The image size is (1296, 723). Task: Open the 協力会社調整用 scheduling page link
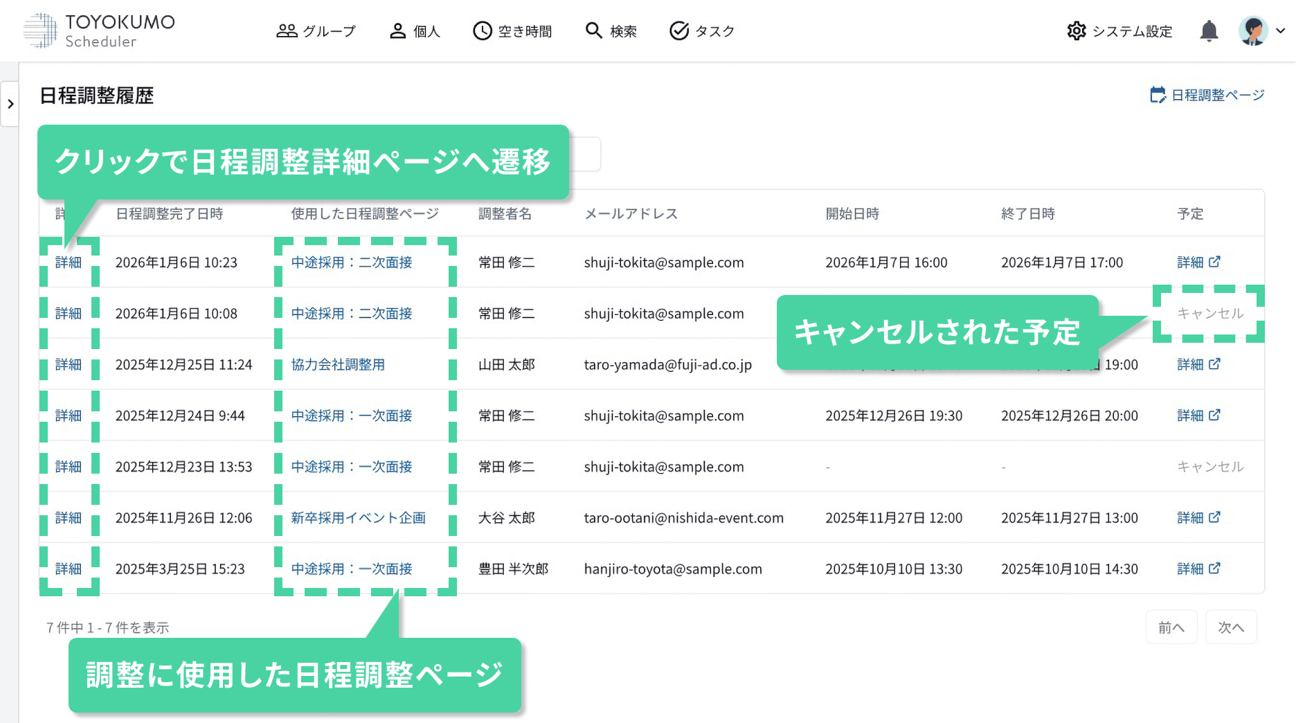click(339, 364)
